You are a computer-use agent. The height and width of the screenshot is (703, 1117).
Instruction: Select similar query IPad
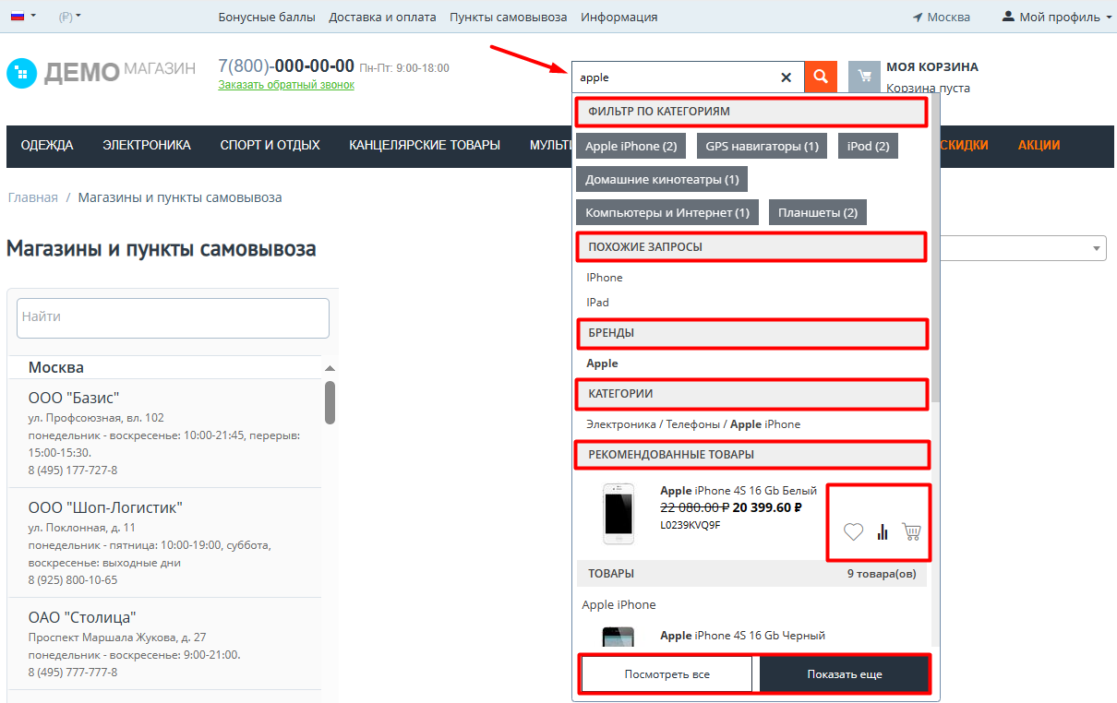pyautogui.click(x=597, y=303)
